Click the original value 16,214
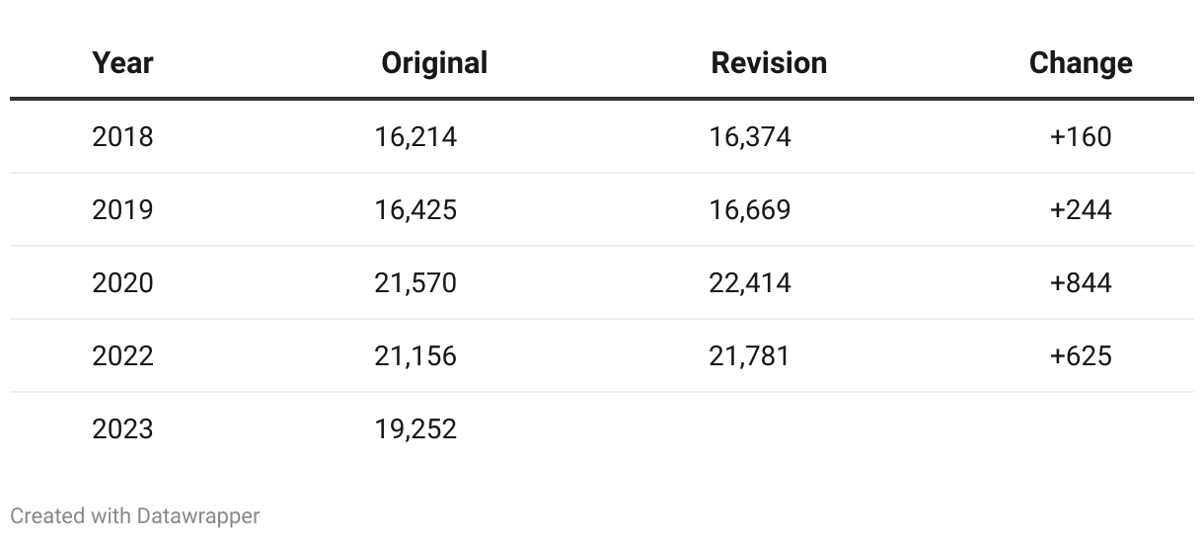This screenshot has height=539, width=1204. click(415, 136)
